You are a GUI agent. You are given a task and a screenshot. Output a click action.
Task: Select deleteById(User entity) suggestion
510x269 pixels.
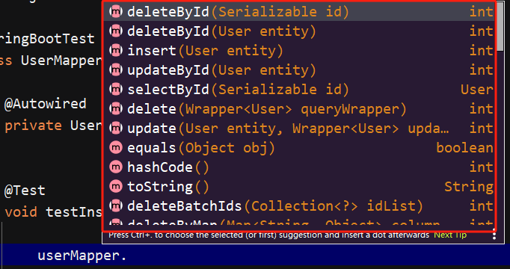point(299,31)
